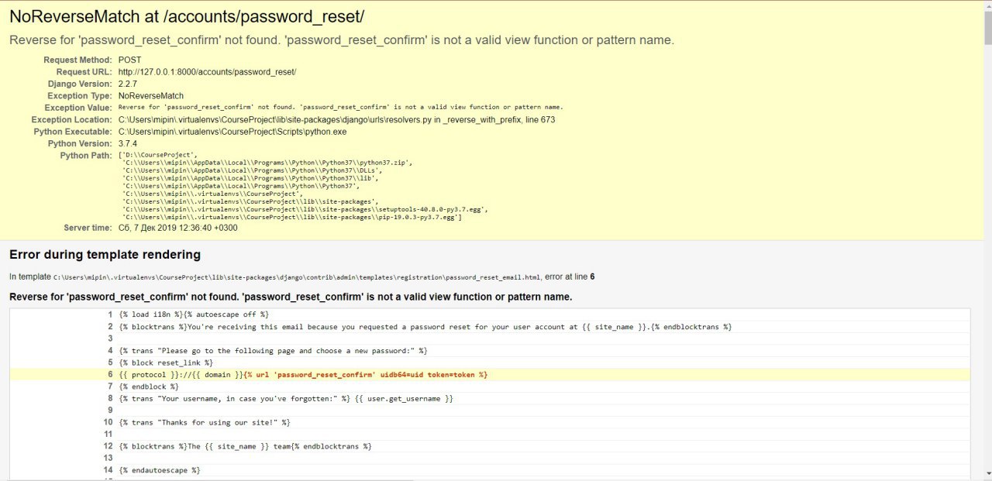Viewport: 992px width, 481px height.
Task: Click the Server time value
Action: (177, 228)
